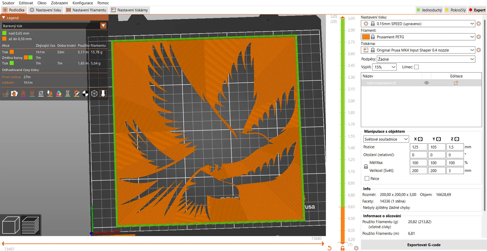Switch to Jednoduchý mode
This screenshot has height=251, width=487.
point(429,10)
